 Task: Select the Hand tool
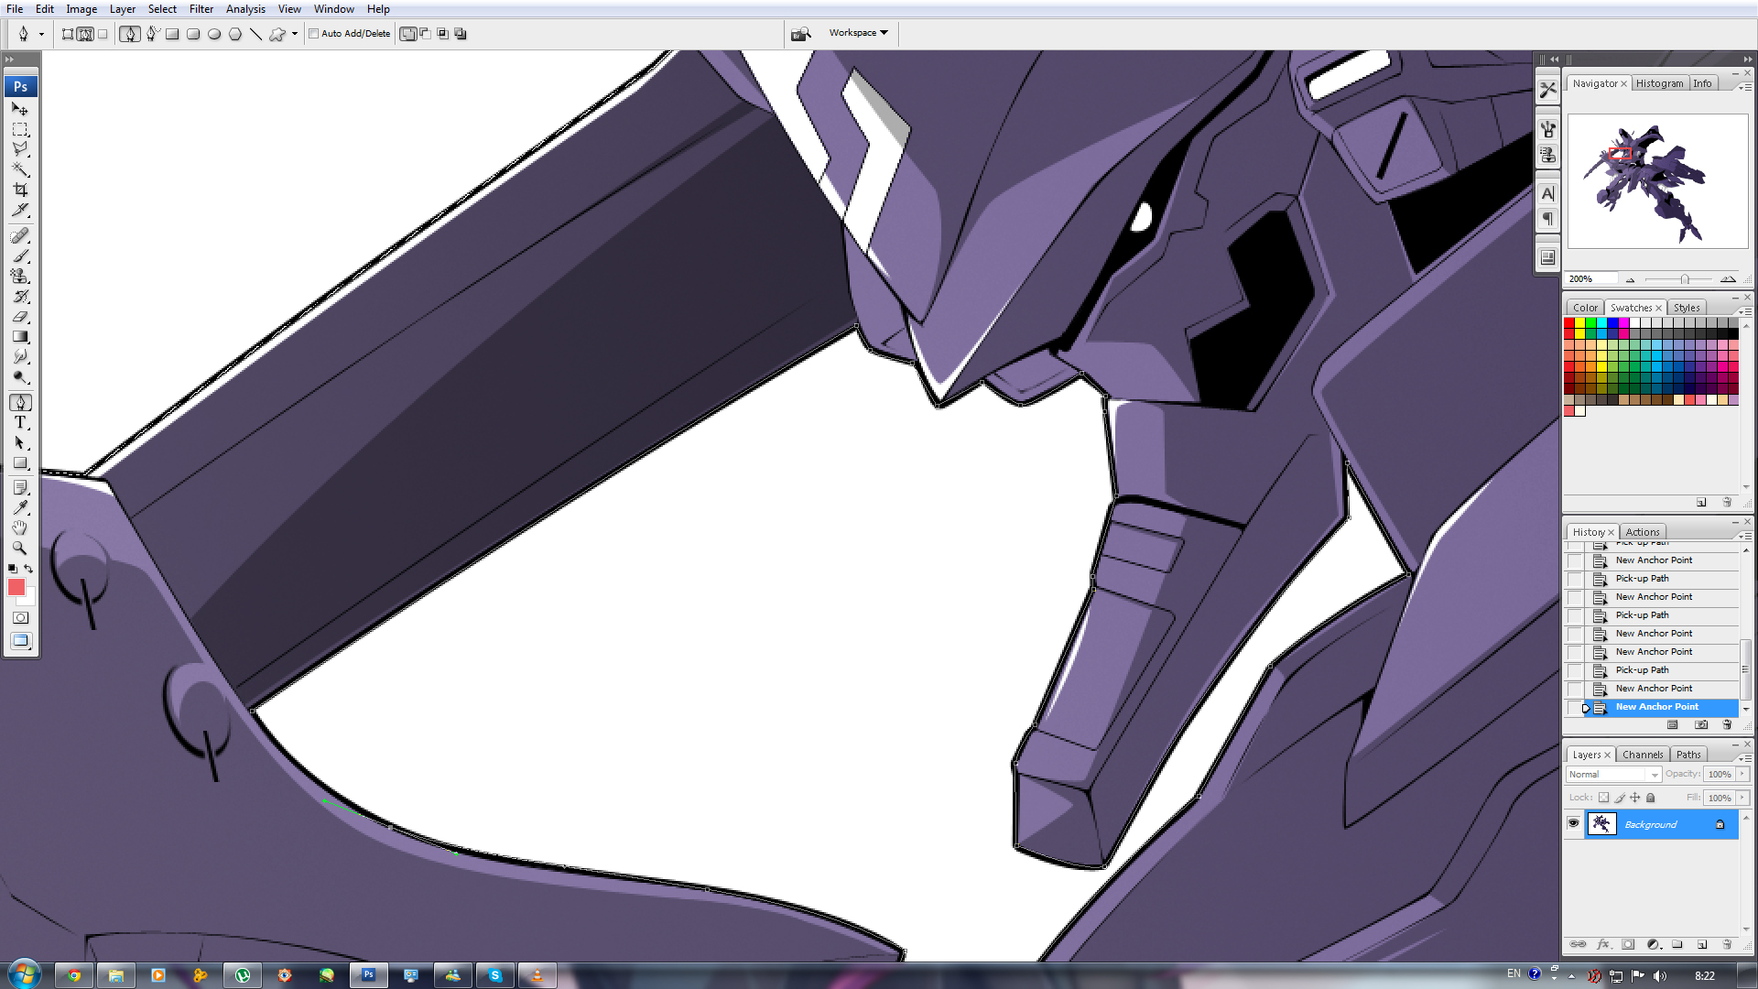20,527
